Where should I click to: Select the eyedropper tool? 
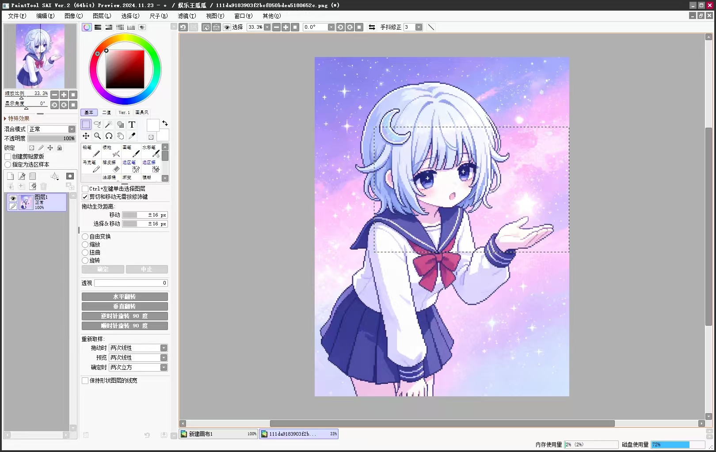point(132,136)
